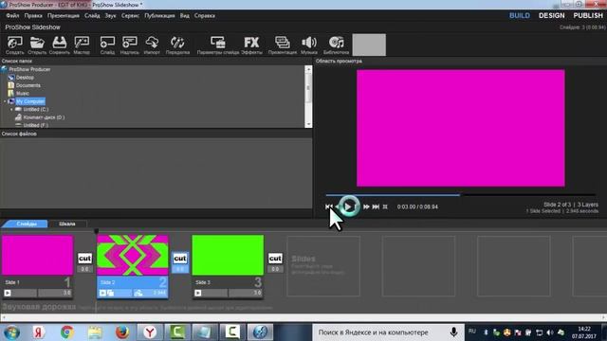The width and height of the screenshot is (607, 341).
Task: Click the Импорт cloud icon
Action: (x=152, y=45)
